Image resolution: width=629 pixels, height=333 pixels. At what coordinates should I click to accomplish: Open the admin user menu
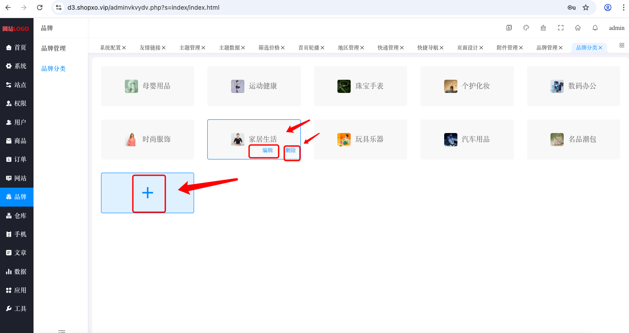coord(617,28)
